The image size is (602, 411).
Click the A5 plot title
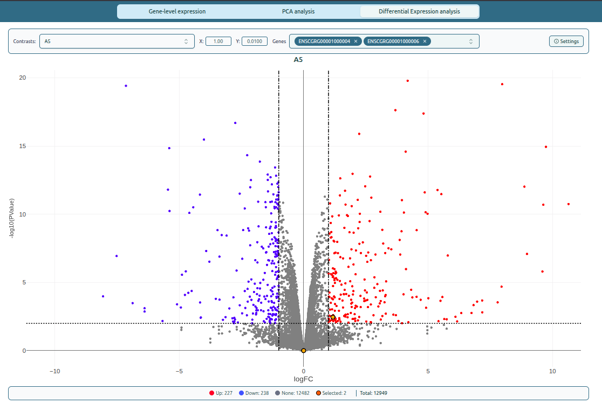click(298, 60)
